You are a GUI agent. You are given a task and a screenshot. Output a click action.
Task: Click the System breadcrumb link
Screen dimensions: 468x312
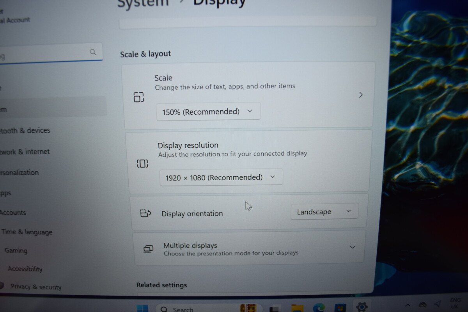click(143, 3)
